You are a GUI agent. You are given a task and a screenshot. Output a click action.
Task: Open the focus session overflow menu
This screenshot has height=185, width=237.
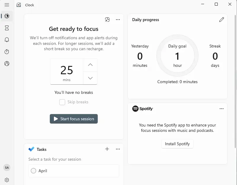tap(118, 19)
